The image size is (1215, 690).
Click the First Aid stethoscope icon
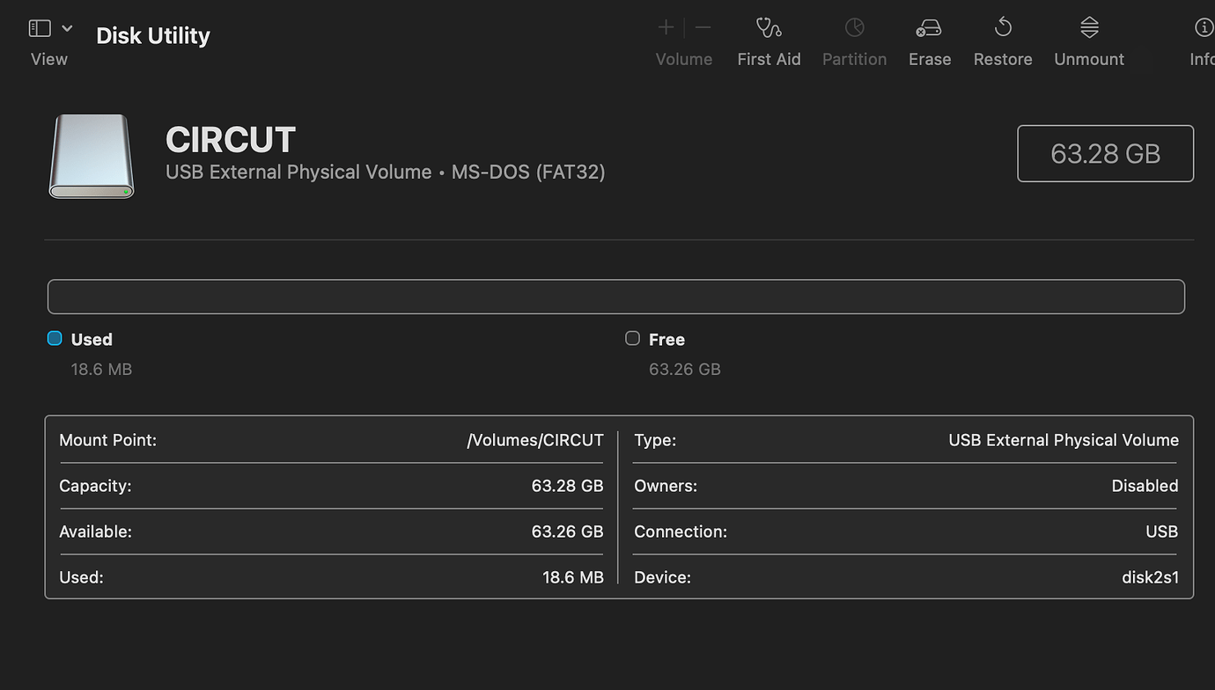tap(769, 28)
